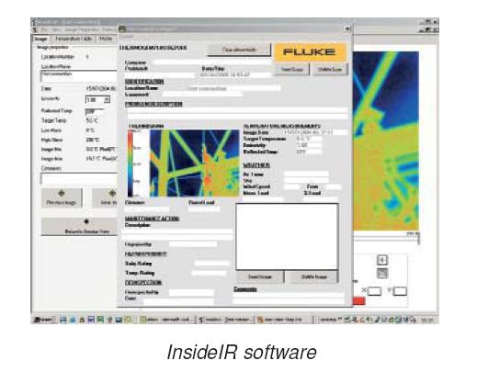This screenshot has width=488, height=383.
Task: Switch to the Image tab
Action: (x=40, y=39)
